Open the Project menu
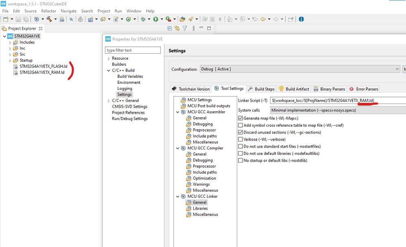This screenshot has height=247, width=406. tap(104, 11)
